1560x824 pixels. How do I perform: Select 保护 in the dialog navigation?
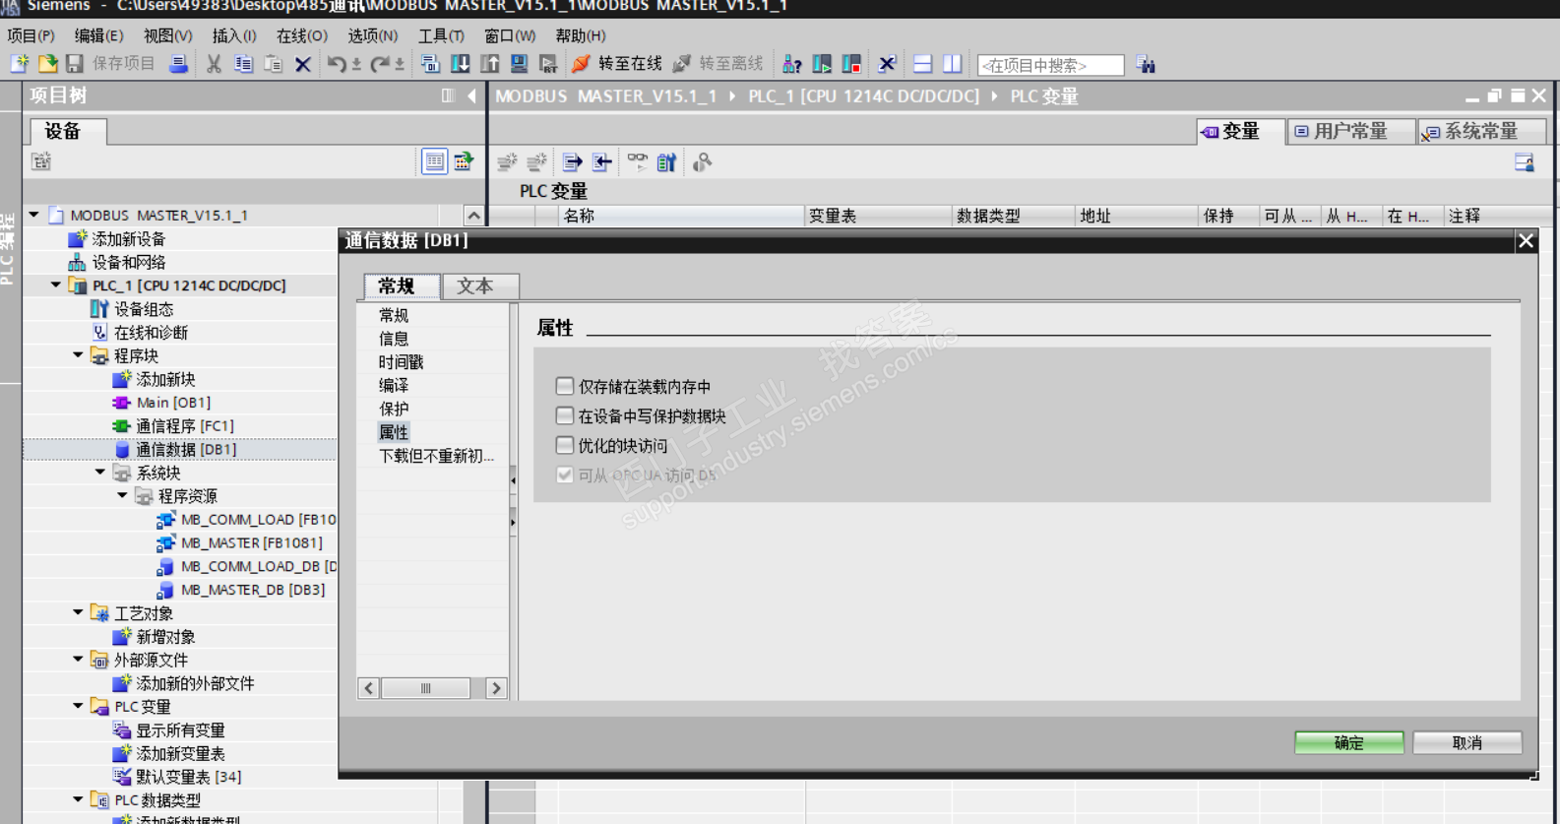tap(394, 409)
